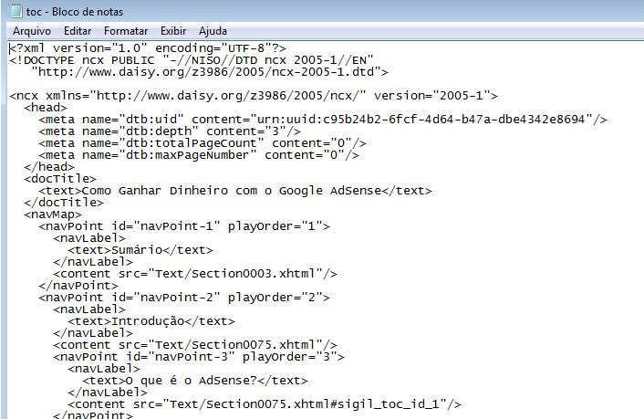
Task: Click the meta dtb:totalPageCount line
Action: [203, 143]
